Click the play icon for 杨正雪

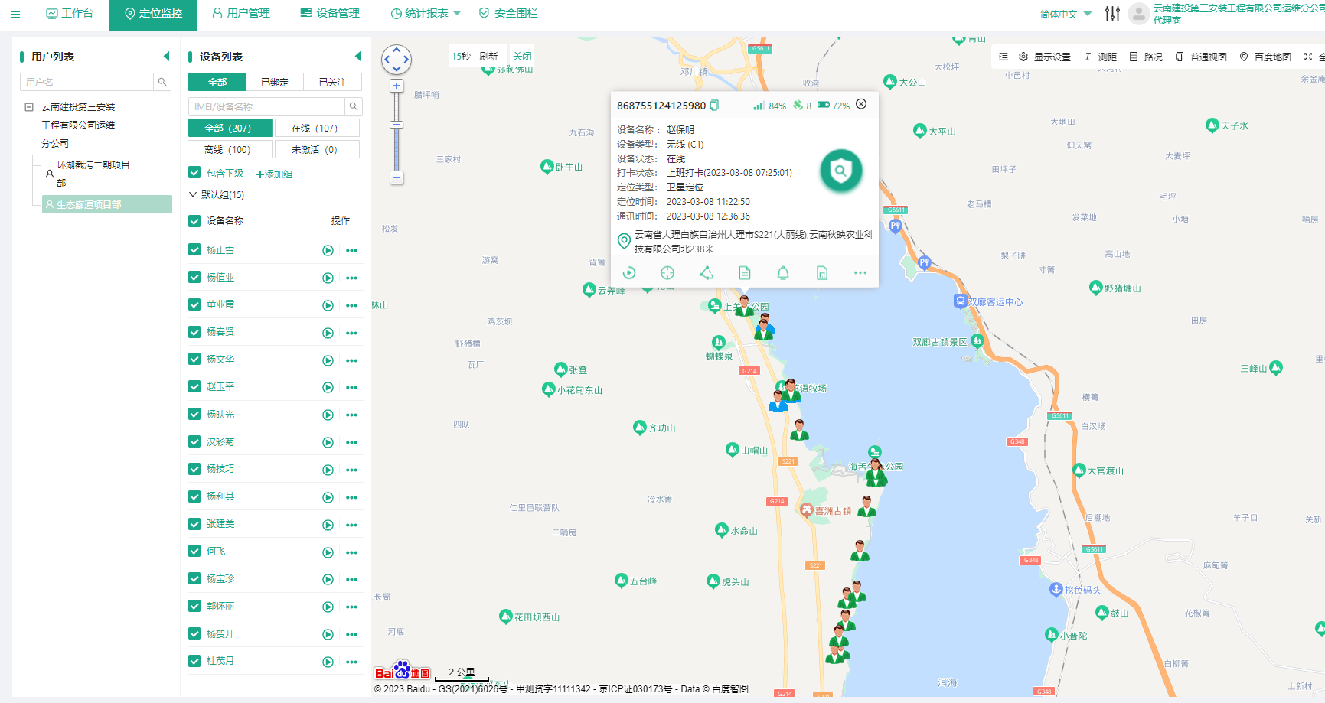[328, 250]
